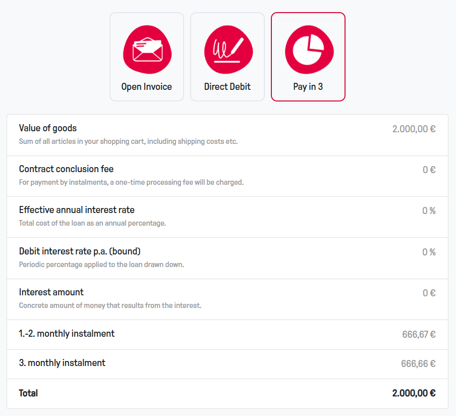This screenshot has width=456, height=416.
Task: Click the contract conclusion fee 0 € value
Action: tap(429, 170)
